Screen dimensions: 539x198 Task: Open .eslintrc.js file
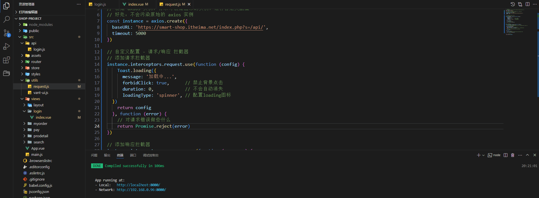(x=49, y=173)
